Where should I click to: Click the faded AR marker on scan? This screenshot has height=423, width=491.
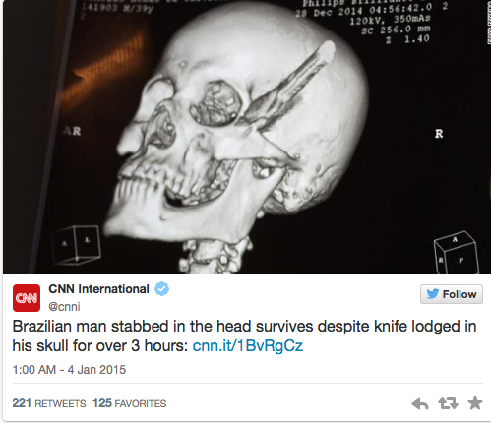72,131
